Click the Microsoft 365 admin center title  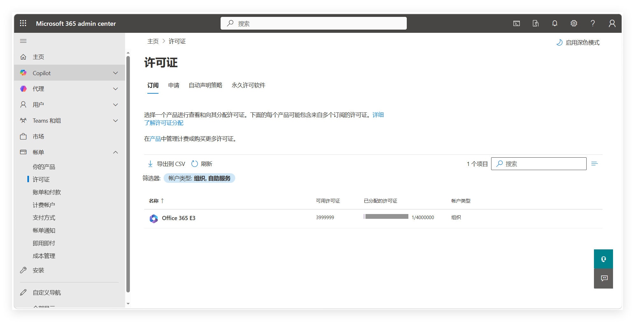tap(76, 24)
